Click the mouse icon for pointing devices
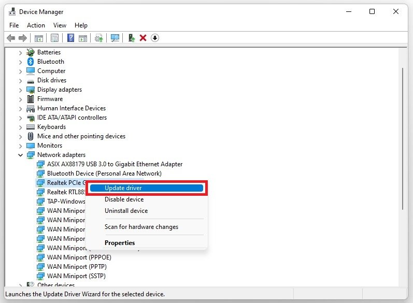Screen dimensions: 413x303 31,136
